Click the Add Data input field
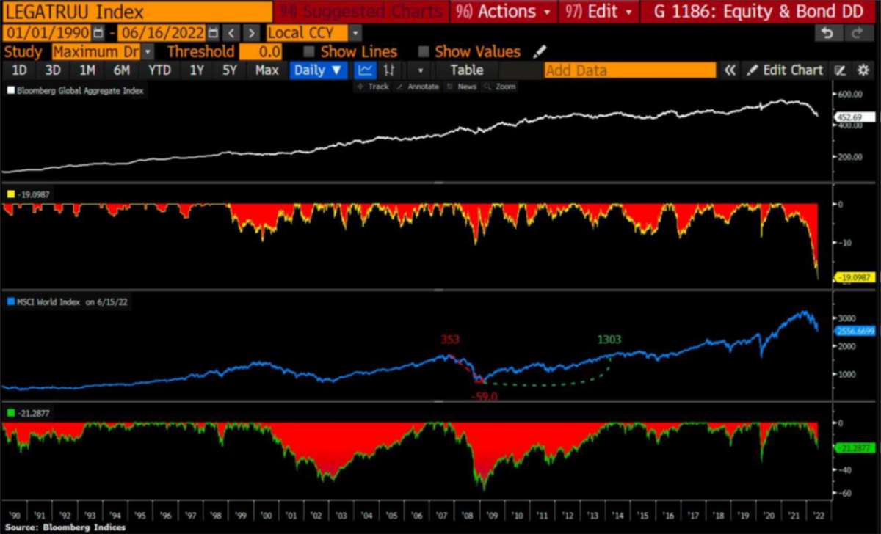 pyautogui.click(x=629, y=70)
